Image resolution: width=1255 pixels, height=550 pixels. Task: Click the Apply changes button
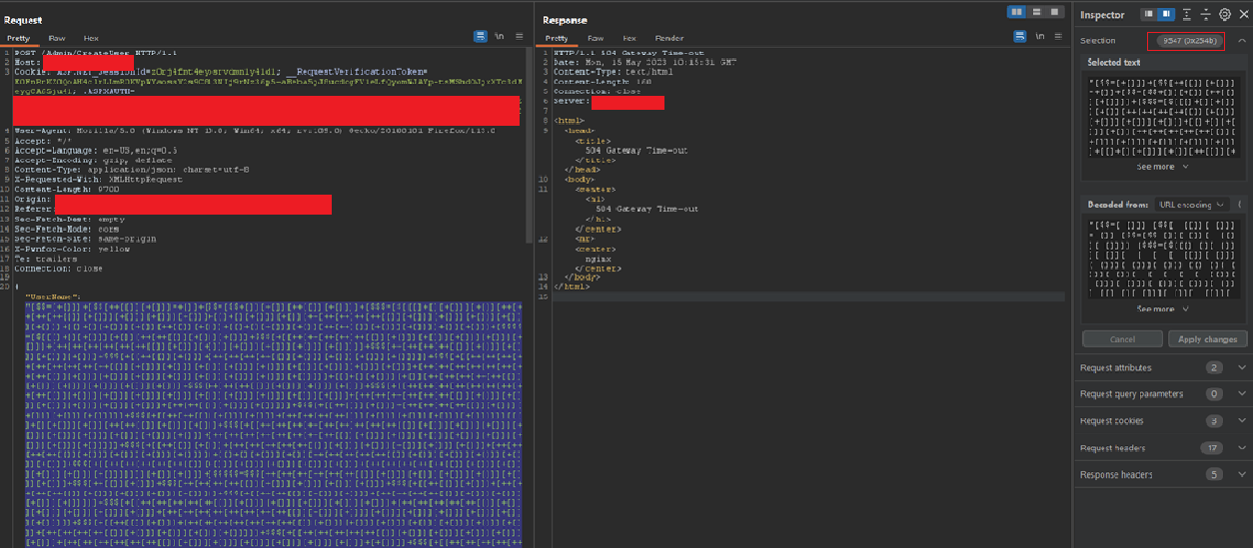click(x=1207, y=339)
